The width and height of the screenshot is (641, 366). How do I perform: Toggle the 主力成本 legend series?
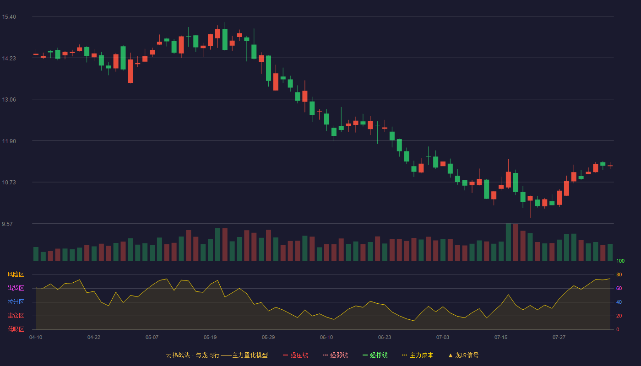click(418, 355)
